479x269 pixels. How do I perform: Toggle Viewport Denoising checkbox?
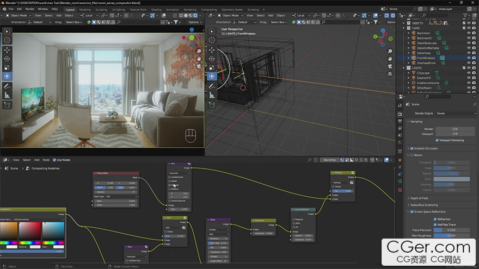coord(437,140)
